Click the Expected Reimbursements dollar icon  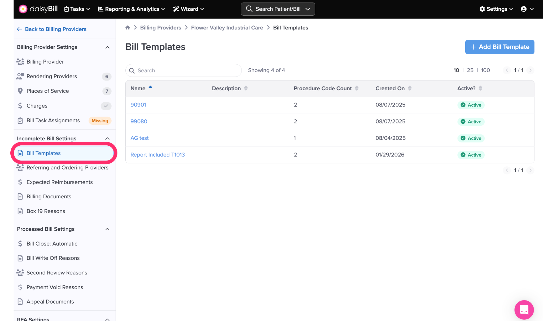point(20,182)
